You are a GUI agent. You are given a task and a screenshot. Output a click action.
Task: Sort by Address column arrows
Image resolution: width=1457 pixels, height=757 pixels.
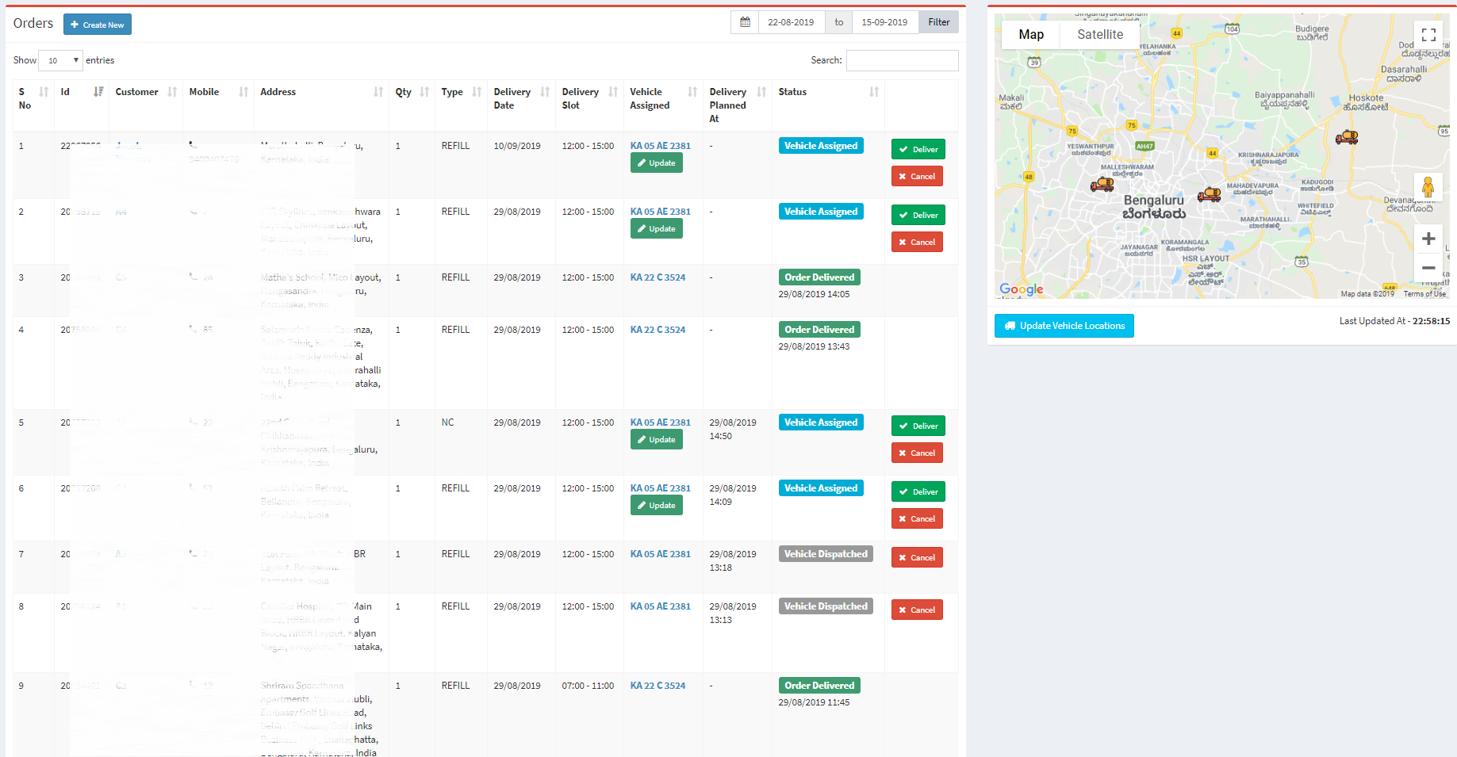click(x=378, y=92)
